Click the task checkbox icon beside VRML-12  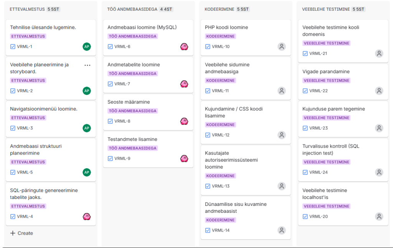point(208,135)
